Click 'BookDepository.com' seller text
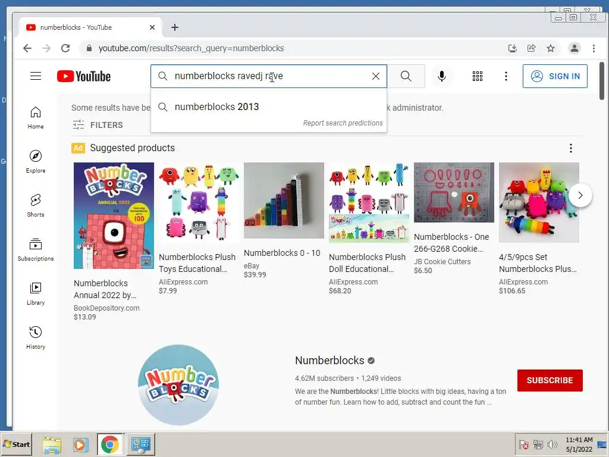The width and height of the screenshot is (609, 457). click(106, 308)
